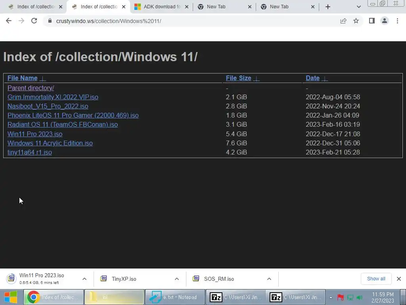
Task: Open the Chrome profile avatar
Action: click(x=385, y=21)
